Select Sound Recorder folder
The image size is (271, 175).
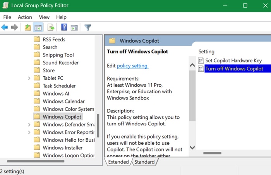click(61, 63)
